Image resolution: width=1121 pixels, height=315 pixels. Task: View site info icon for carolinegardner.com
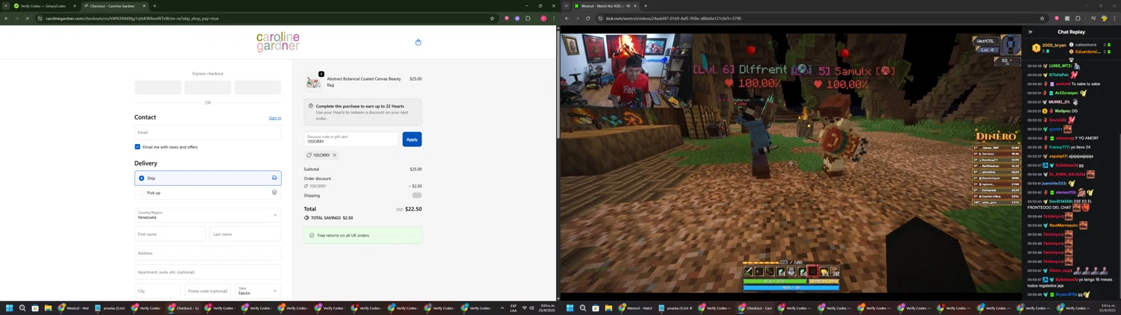point(40,18)
